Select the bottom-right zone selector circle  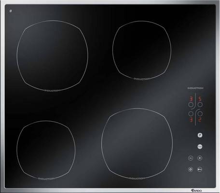coord(200,114)
